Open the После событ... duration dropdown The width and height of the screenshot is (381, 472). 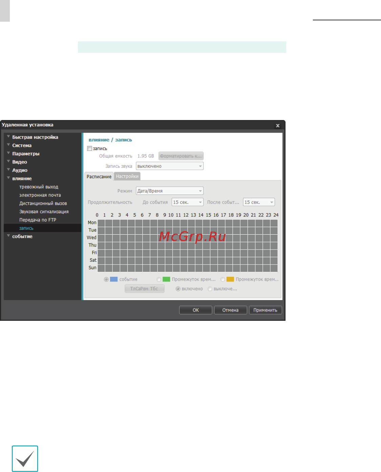pos(259,202)
